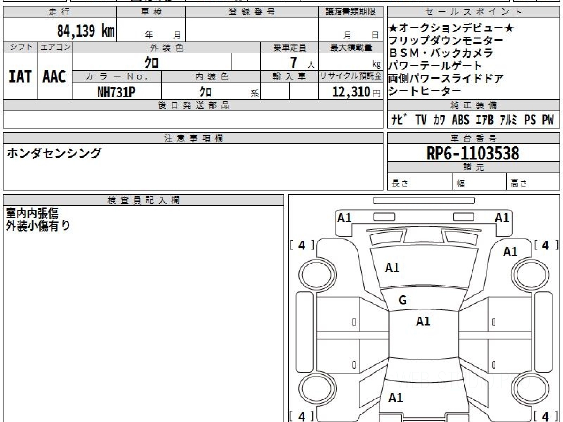Click the 乗車定員 header

point(289,47)
